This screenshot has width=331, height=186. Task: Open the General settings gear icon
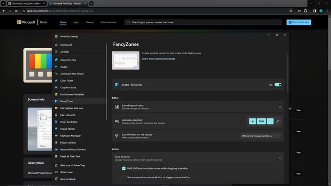click(56, 52)
